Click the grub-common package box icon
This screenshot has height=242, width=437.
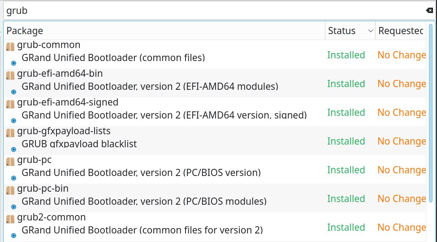point(10,47)
